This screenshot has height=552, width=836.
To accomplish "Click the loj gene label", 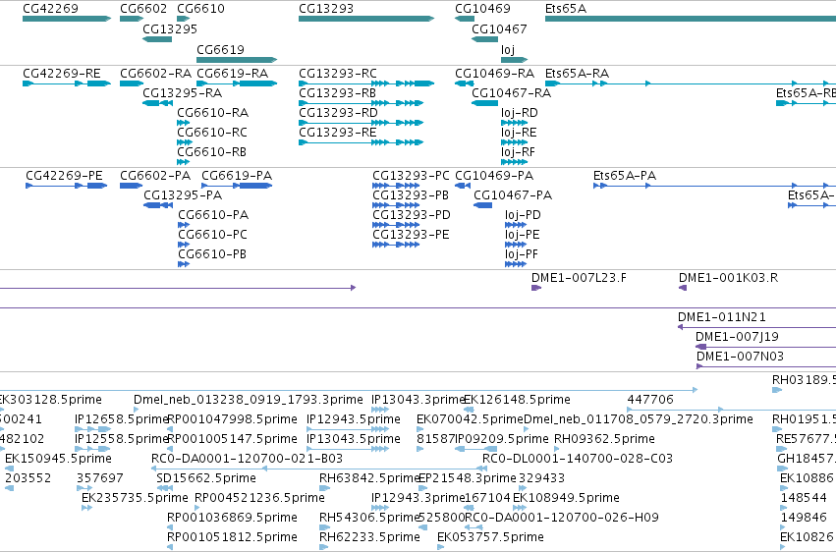I will pyautogui.click(x=508, y=49).
